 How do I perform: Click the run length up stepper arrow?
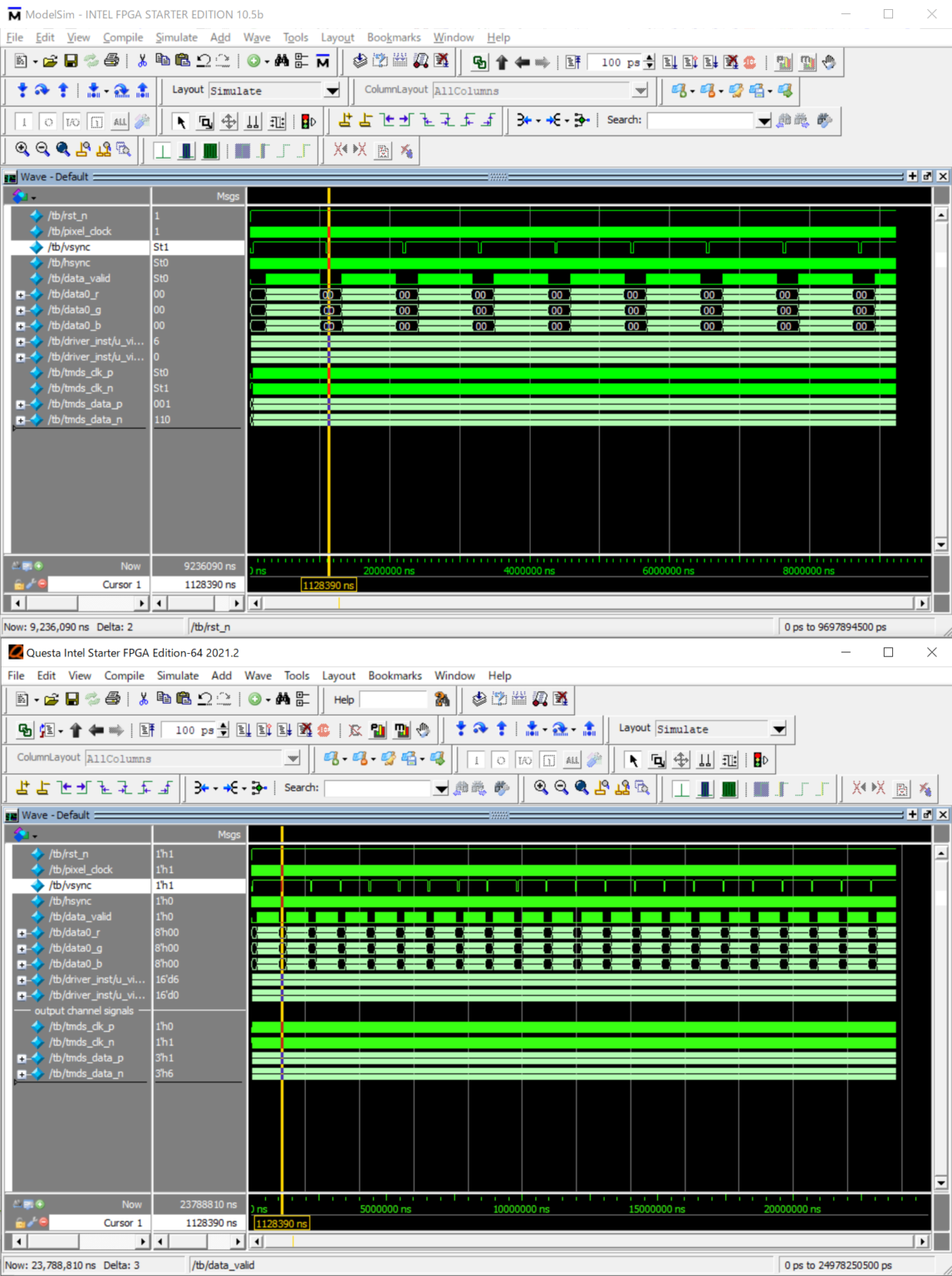pos(647,58)
